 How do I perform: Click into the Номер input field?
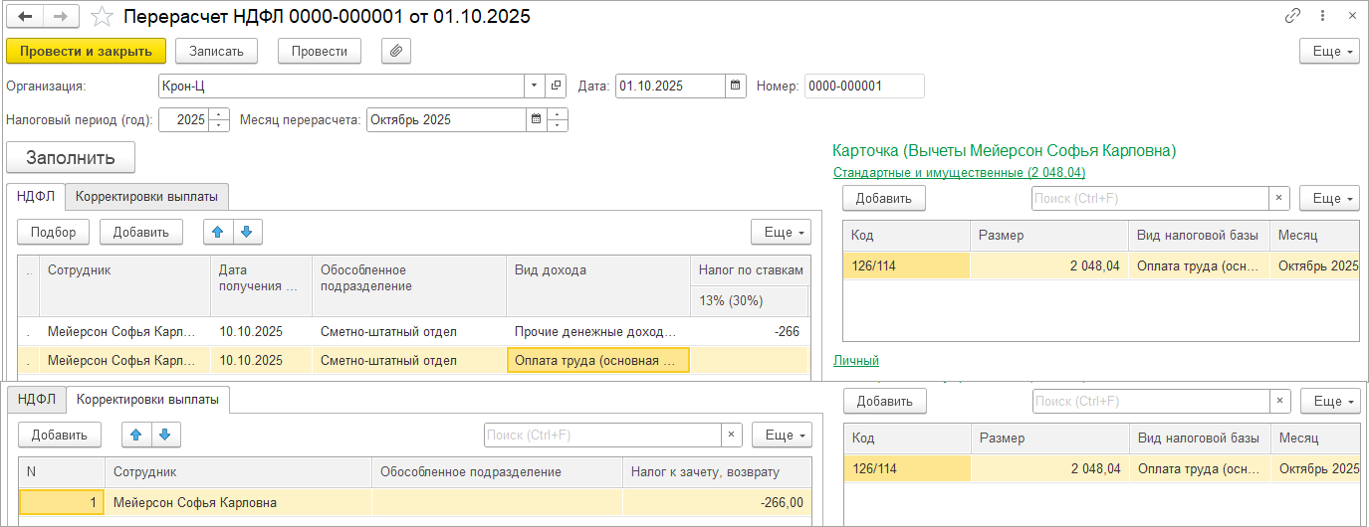tap(864, 87)
